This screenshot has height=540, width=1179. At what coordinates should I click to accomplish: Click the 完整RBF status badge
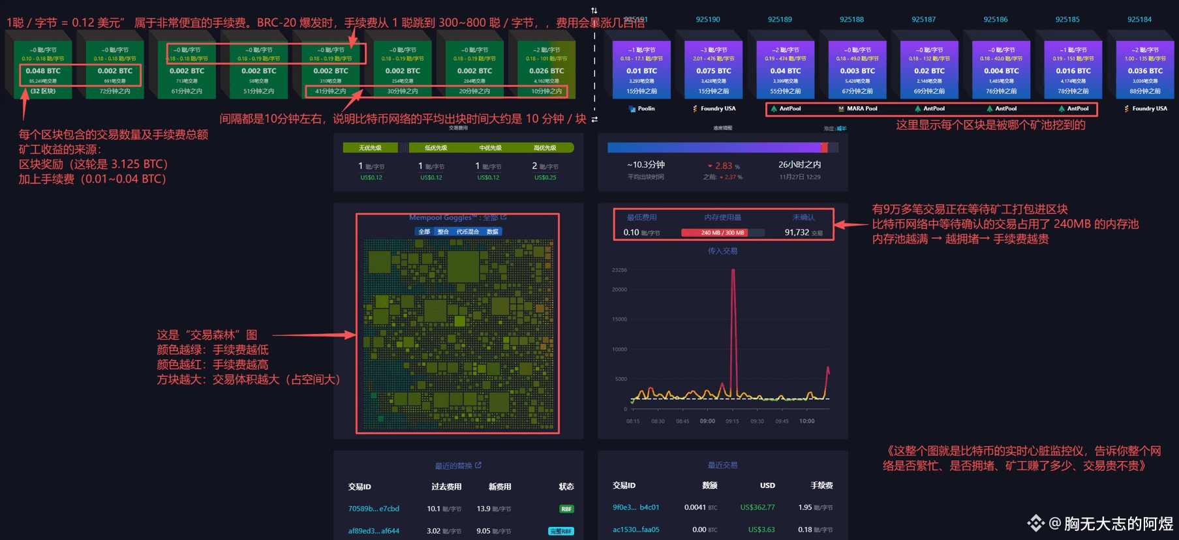(561, 531)
